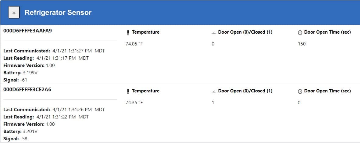Click thermometer icon for sensor 000D6FFFFE3AAFA9

pyautogui.click(x=128, y=33)
